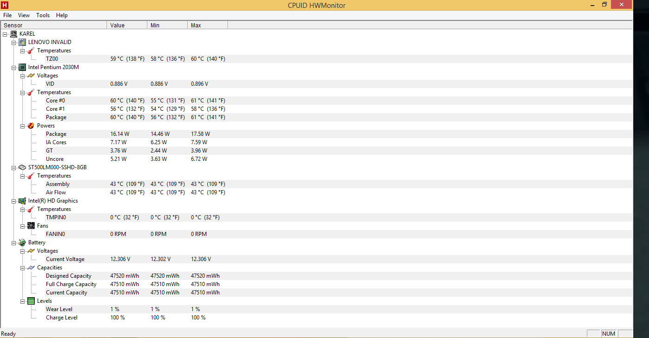Collapse the Intel Pentium 2030M node
The image size is (649, 338).
tap(13, 67)
